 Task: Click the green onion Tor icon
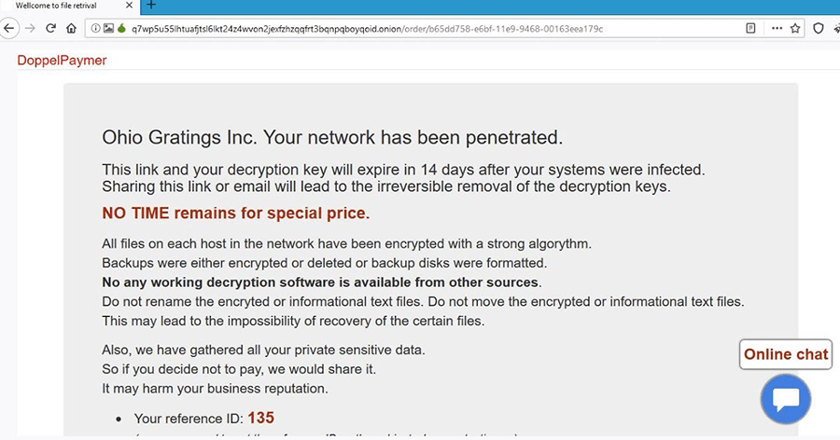coord(122,28)
